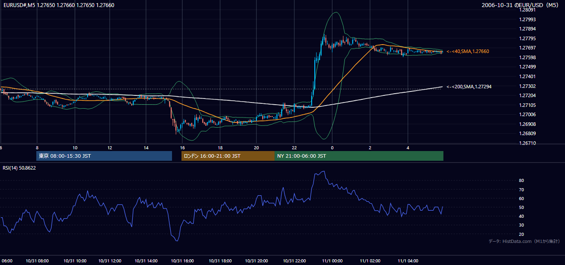Click the 1.27499 price axis value

(527, 67)
